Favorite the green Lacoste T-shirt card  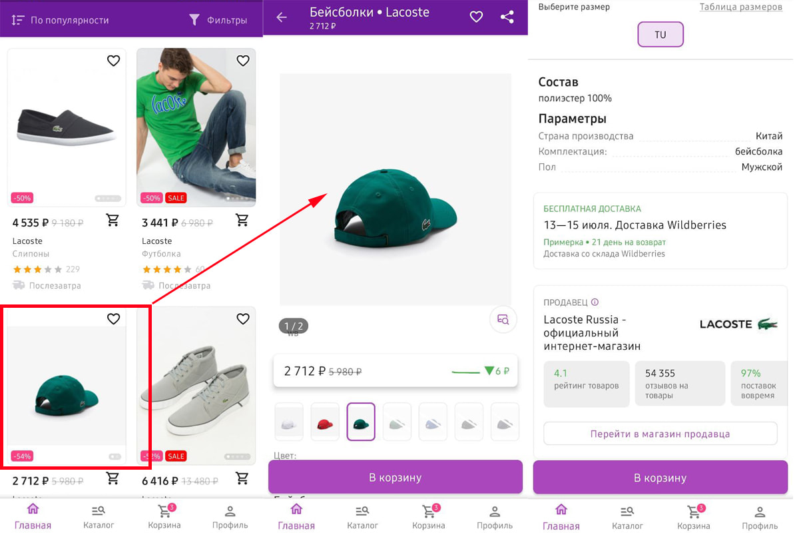[243, 61]
